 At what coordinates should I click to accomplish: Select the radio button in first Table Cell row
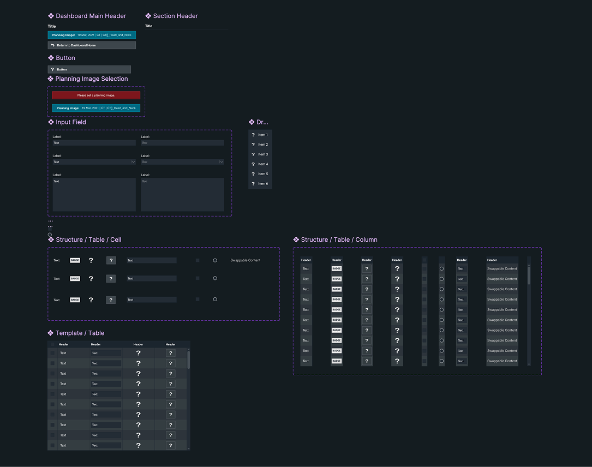tap(215, 261)
